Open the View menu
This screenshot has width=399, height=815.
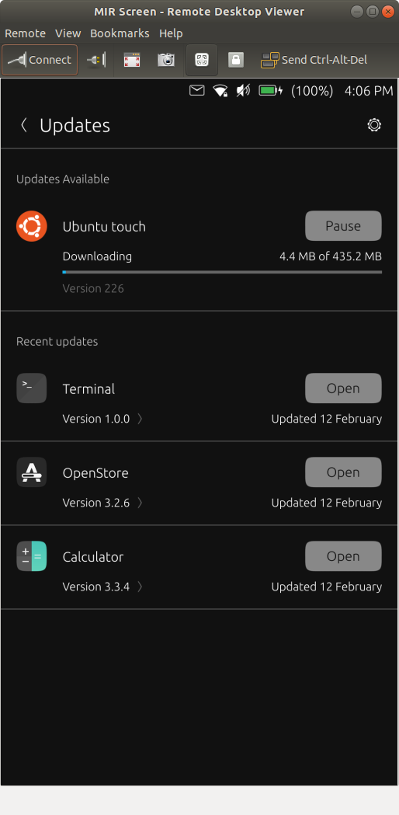coord(68,33)
